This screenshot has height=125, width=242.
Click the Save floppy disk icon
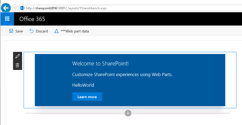point(11,31)
